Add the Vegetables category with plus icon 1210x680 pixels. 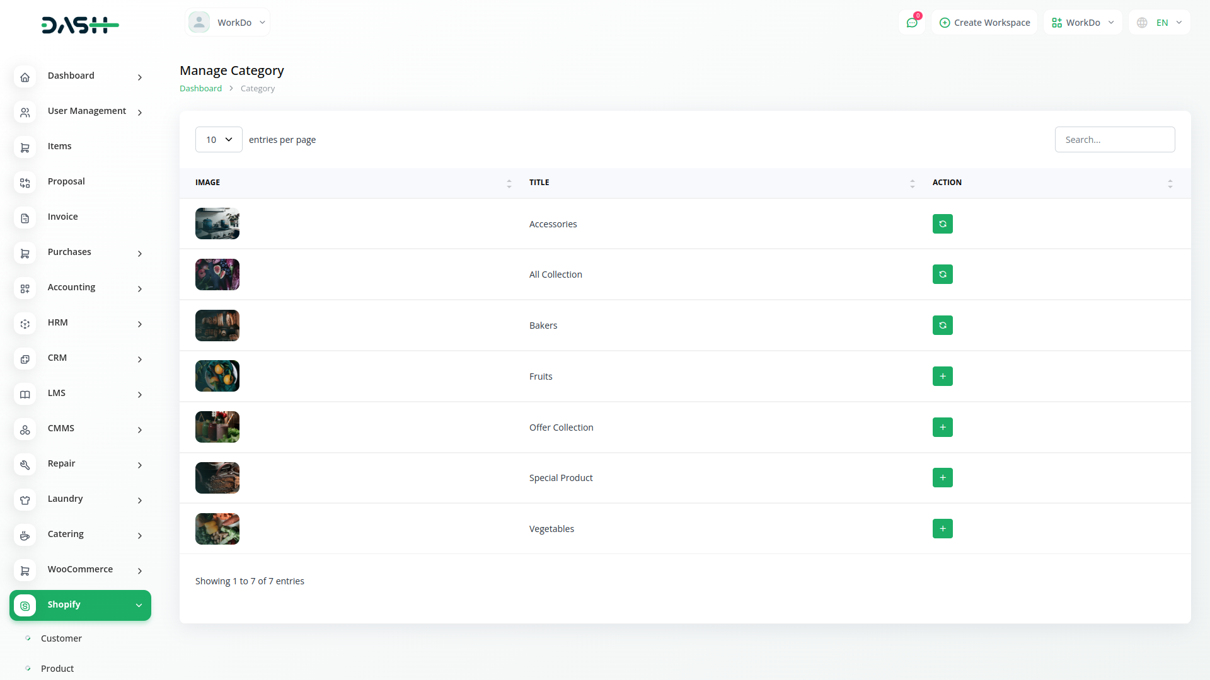pyautogui.click(x=942, y=529)
